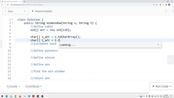Go back in the browser
This screenshot has width=174, height=98.
click(x=2, y=5)
